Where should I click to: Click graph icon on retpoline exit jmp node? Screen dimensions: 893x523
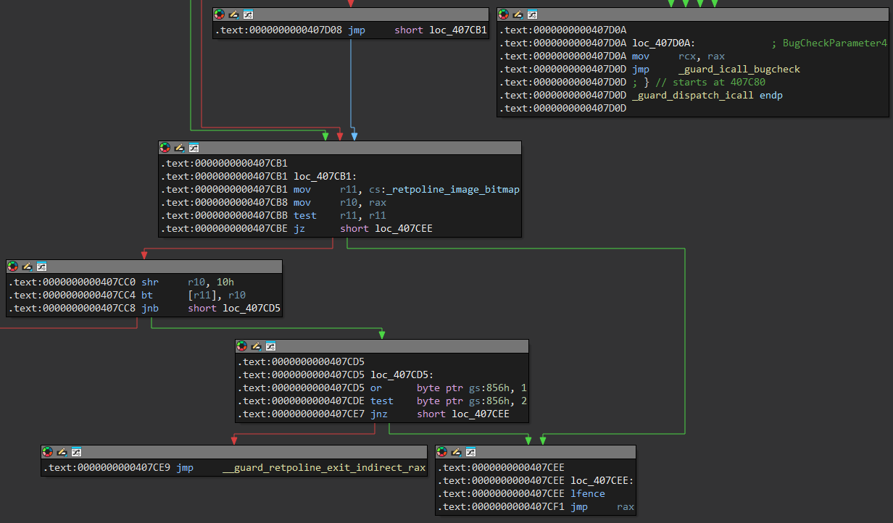tap(76, 452)
